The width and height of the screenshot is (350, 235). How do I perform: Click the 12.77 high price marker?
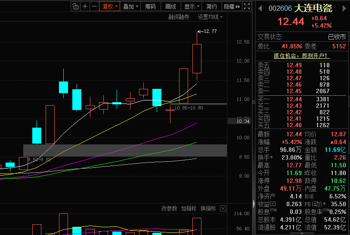coord(210,31)
